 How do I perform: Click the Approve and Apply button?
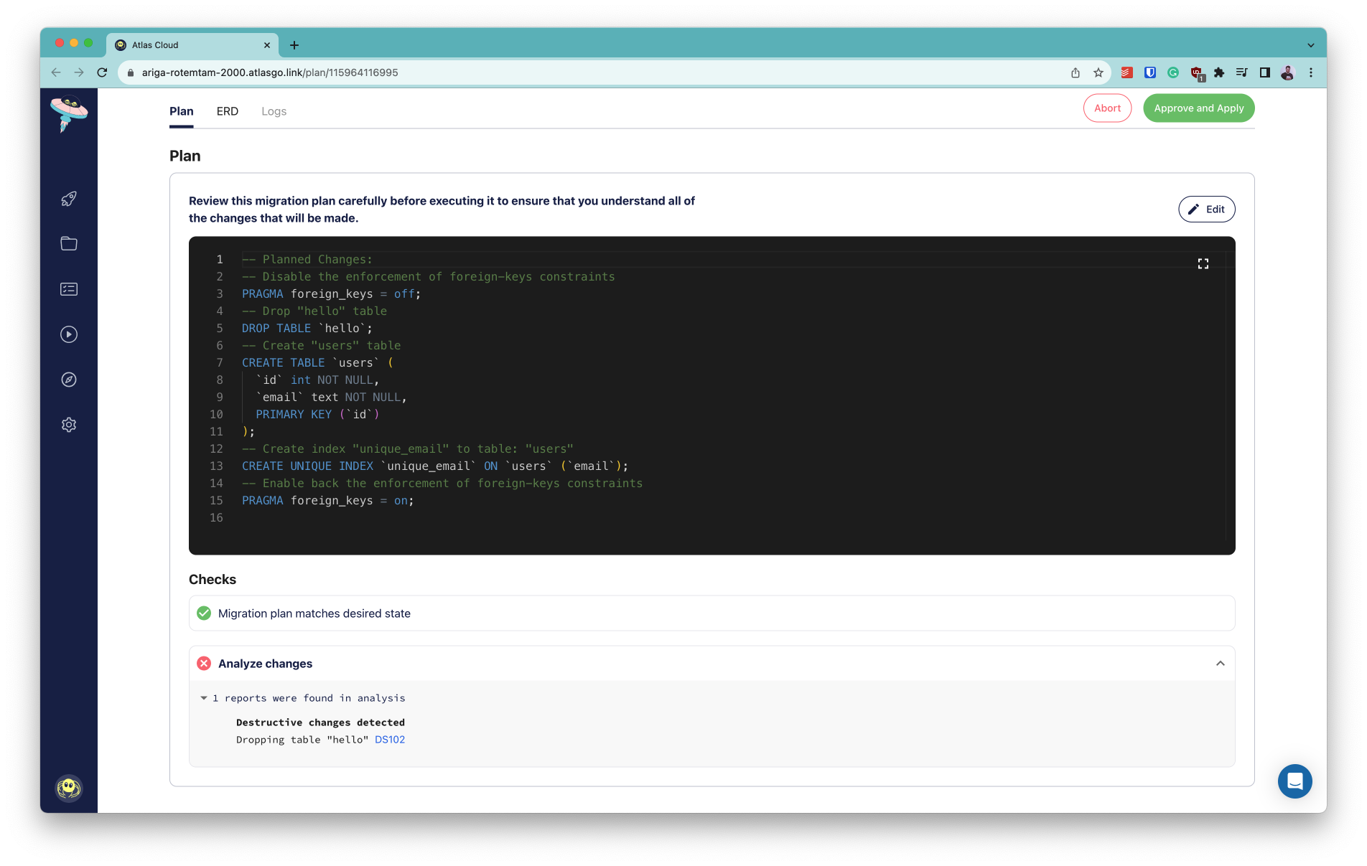(x=1198, y=108)
